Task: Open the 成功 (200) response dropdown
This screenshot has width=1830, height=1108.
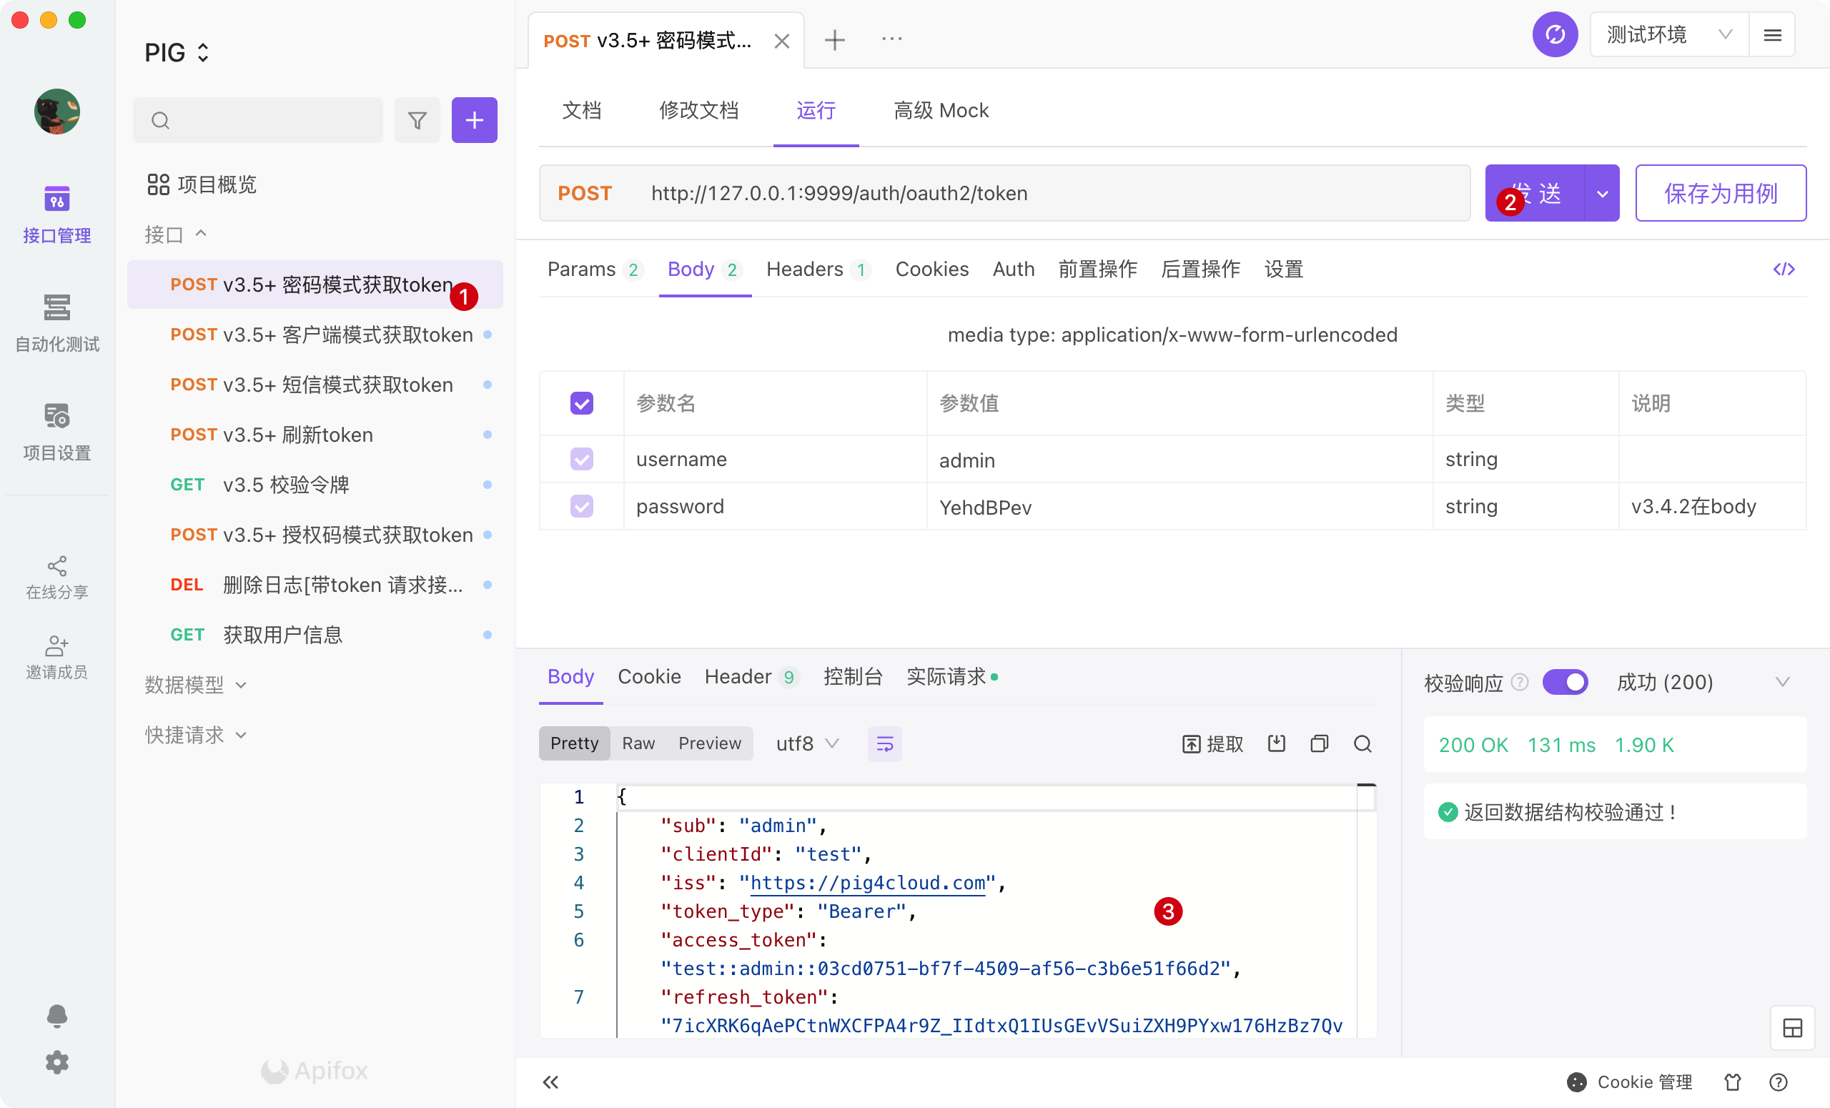Action: click(x=1702, y=682)
